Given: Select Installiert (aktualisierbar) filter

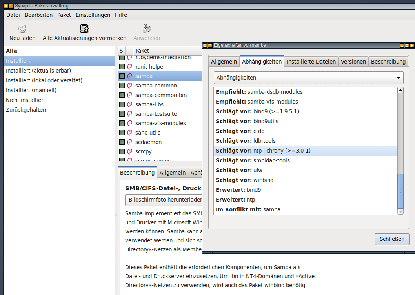Looking at the screenshot, I should pyautogui.click(x=60, y=71).
